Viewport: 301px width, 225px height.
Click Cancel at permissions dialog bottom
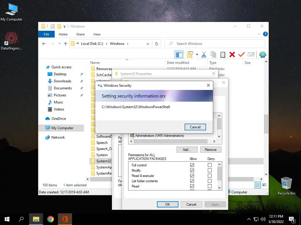click(x=191, y=204)
